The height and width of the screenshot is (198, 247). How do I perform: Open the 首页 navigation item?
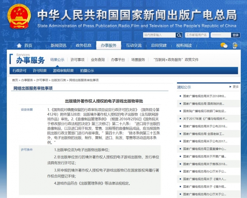coord(28,45)
